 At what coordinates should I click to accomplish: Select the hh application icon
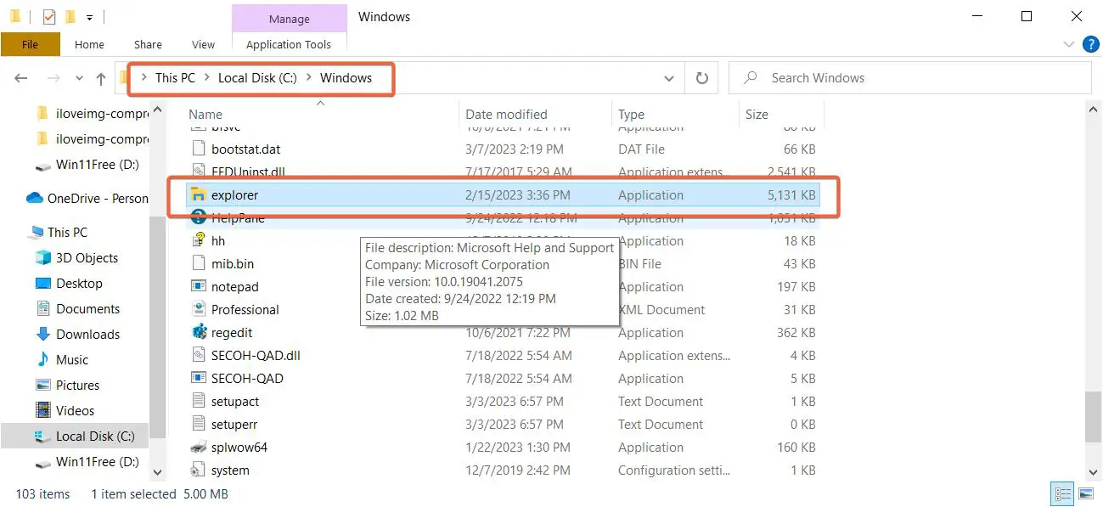(199, 240)
